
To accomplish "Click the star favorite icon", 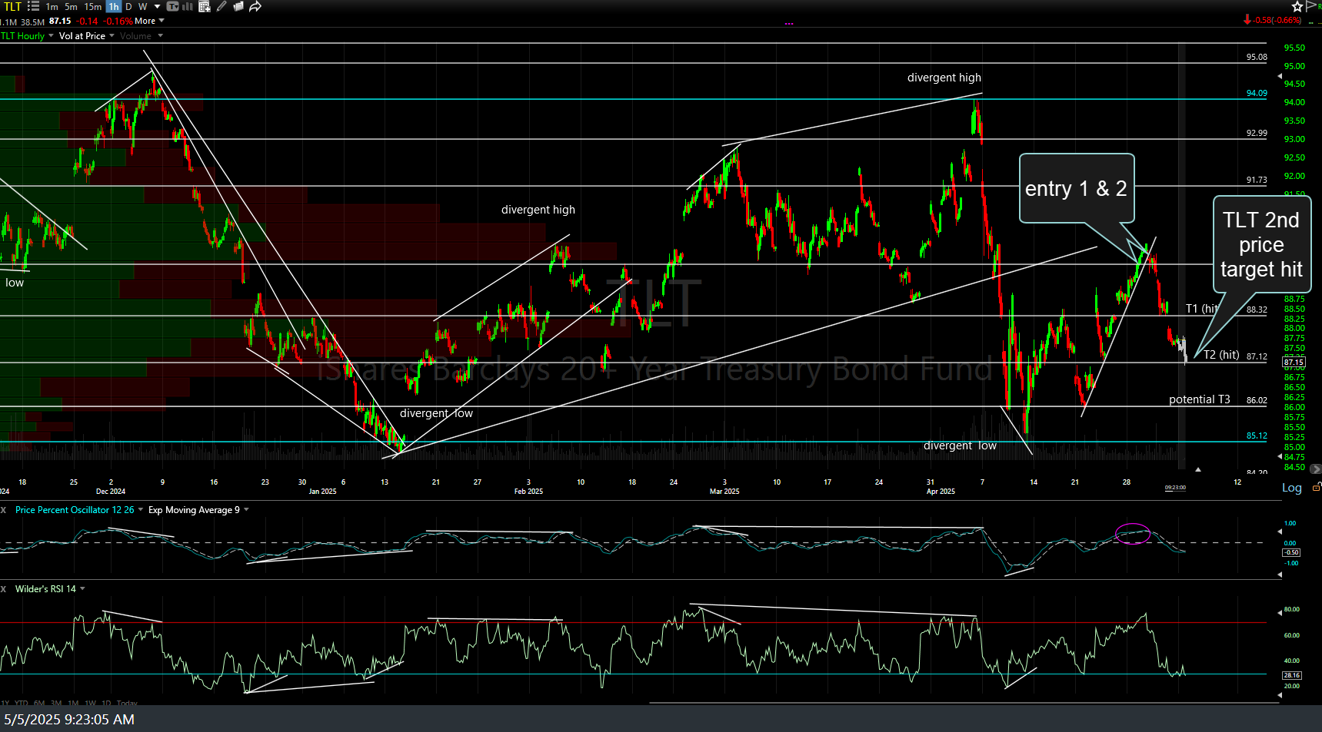I will click(x=1297, y=6).
